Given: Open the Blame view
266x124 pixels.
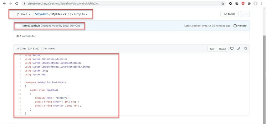Looking at the screenshot, I should point(223,49).
